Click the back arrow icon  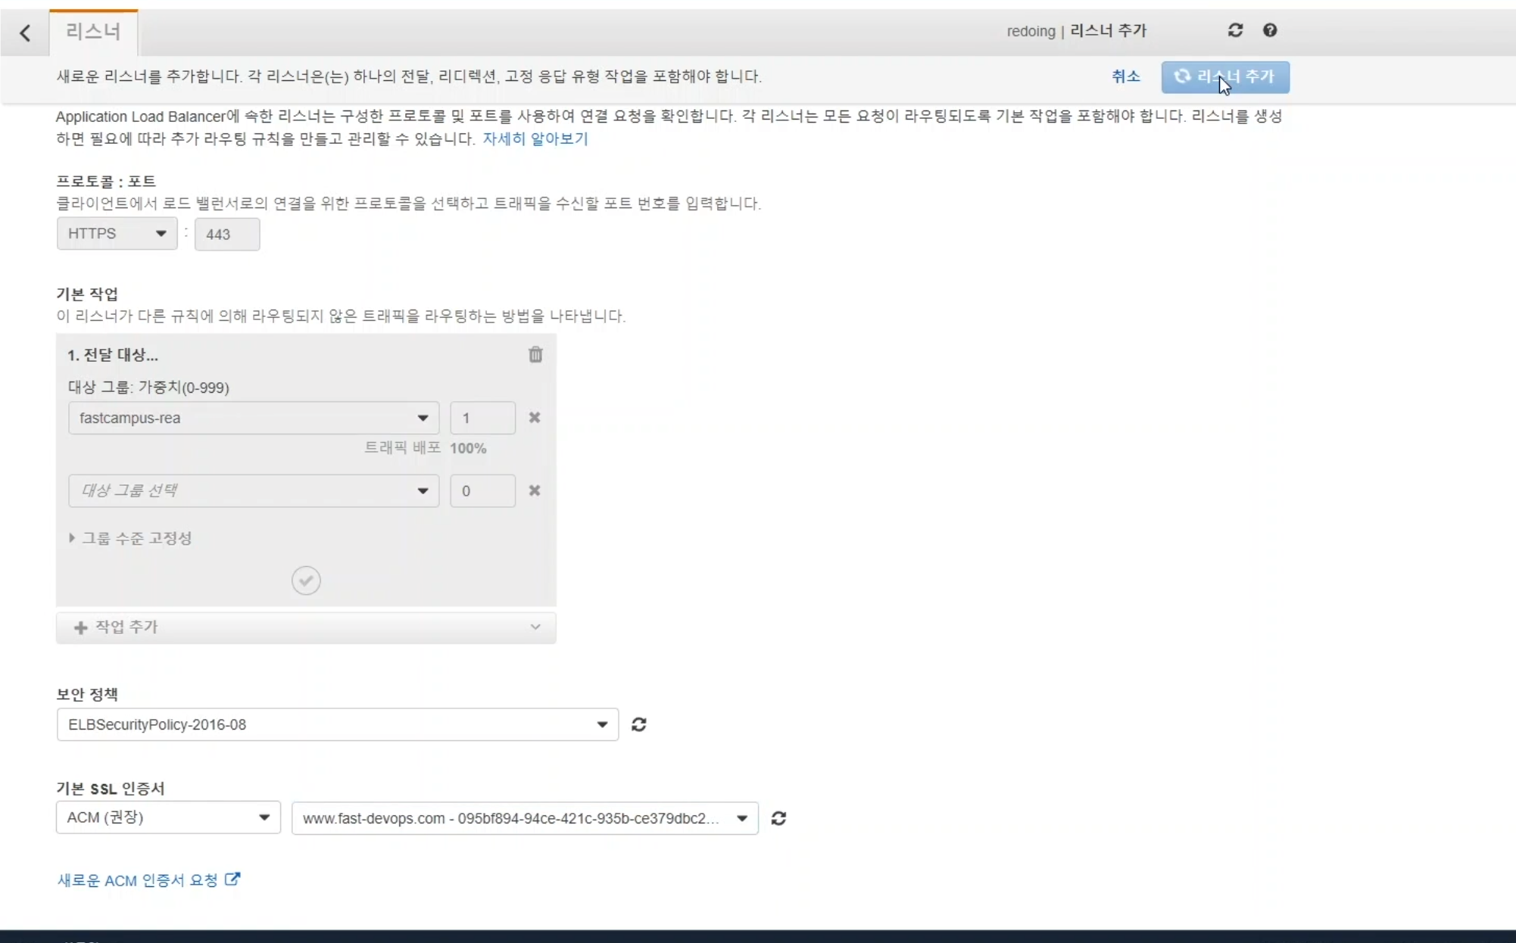coord(25,33)
